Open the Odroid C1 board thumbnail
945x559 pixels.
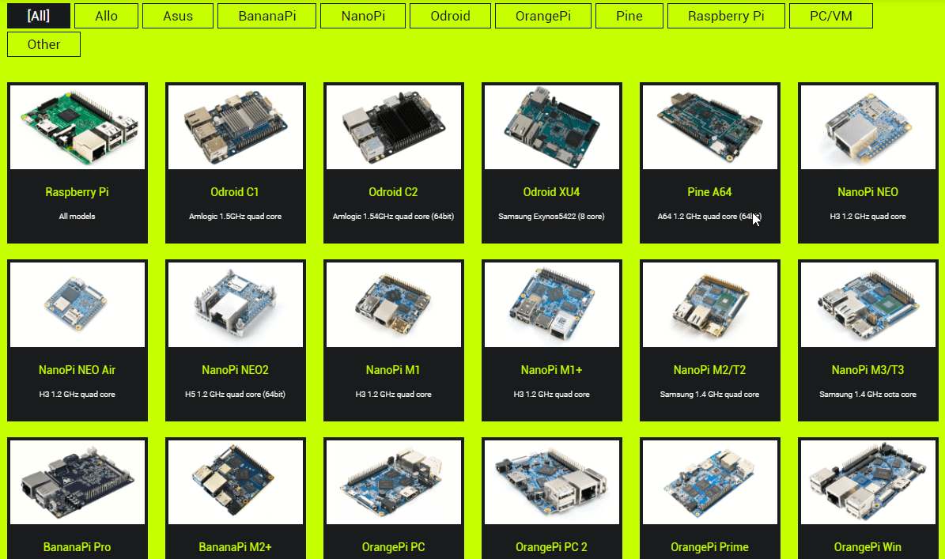(x=236, y=127)
